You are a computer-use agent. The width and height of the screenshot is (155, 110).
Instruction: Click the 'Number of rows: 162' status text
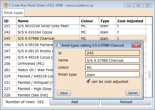pyautogui.click(x=25, y=102)
